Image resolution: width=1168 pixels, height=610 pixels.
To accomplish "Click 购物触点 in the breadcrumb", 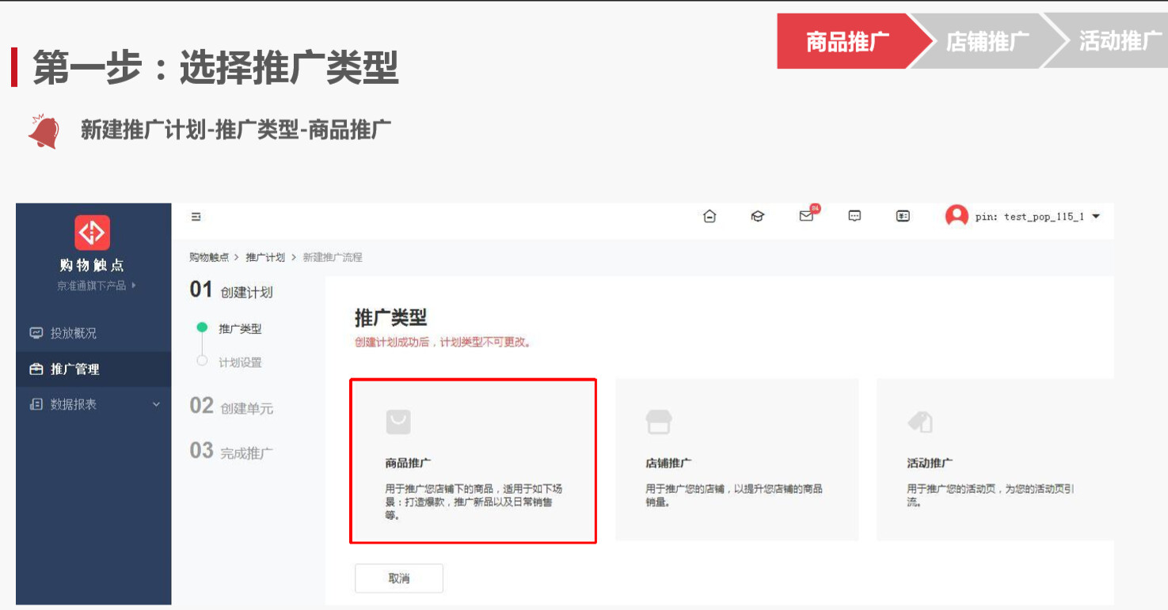I will click(209, 257).
